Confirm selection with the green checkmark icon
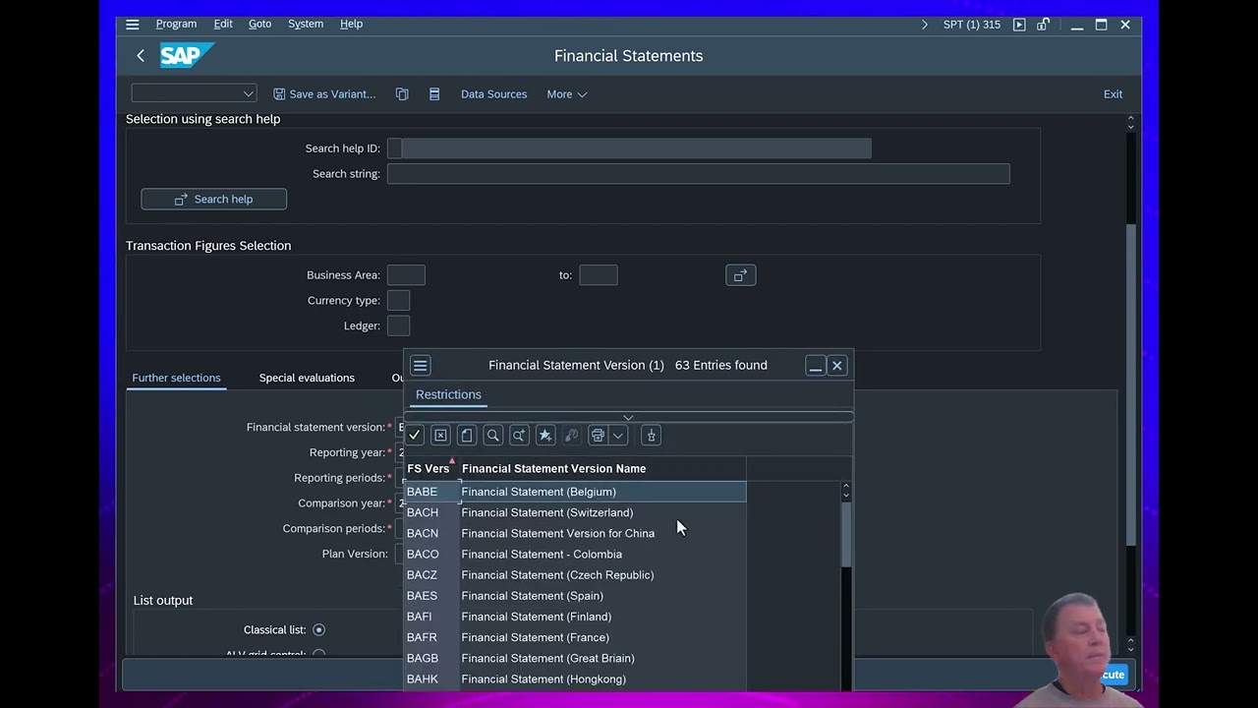This screenshot has width=1258, height=708. click(x=415, y=436)
